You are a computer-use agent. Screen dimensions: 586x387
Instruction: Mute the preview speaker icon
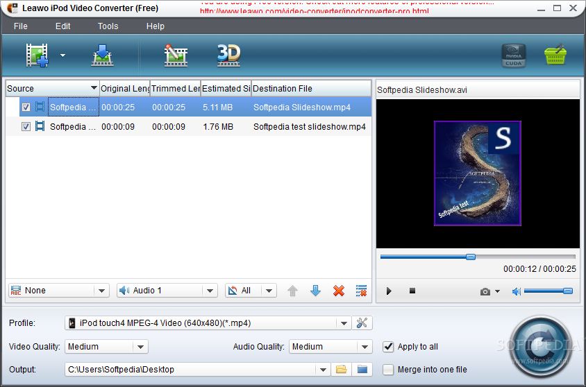click(x=516, y=291)
